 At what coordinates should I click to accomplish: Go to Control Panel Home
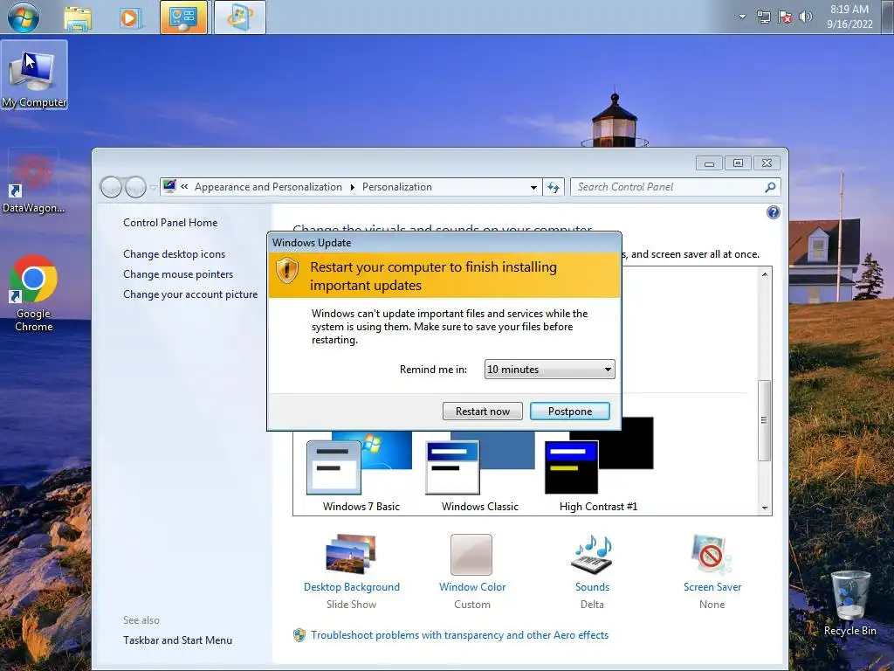[170, 223]
